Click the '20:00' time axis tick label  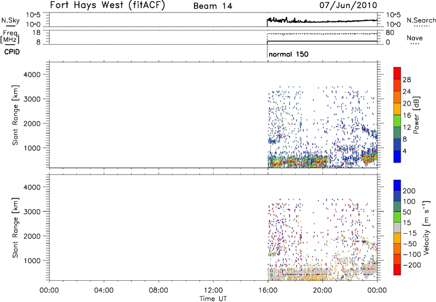tap(322, 291)
